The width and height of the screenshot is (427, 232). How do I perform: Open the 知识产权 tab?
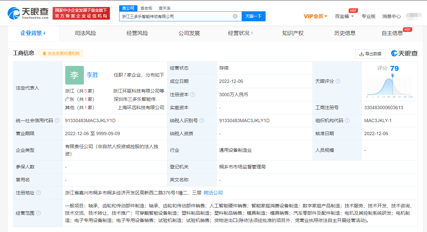click(x=293, y=33)
